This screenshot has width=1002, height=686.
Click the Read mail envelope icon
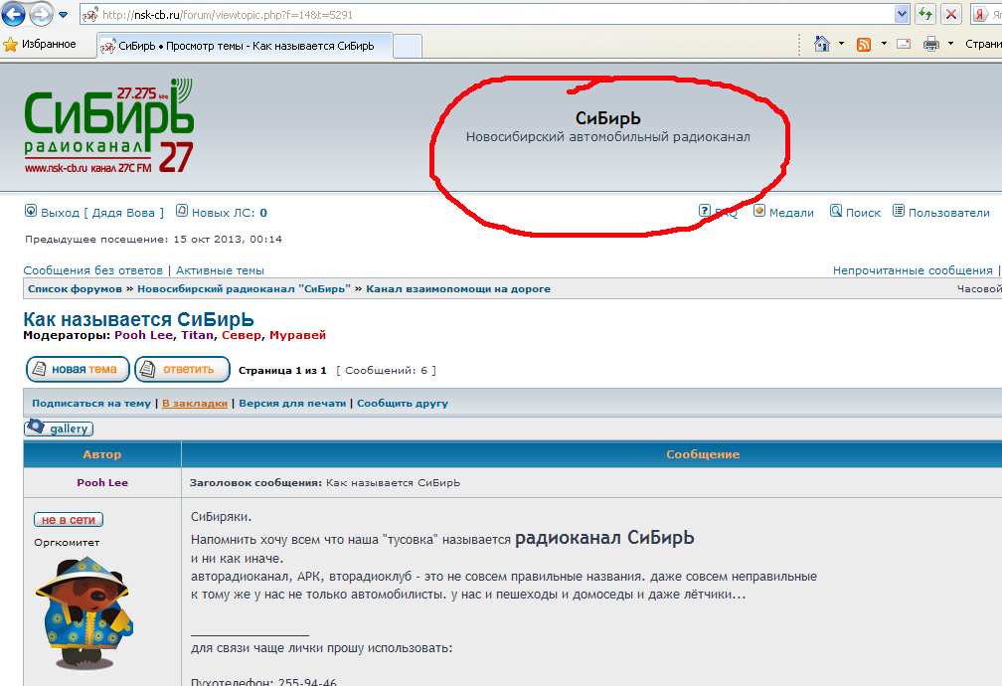[904, 44]
